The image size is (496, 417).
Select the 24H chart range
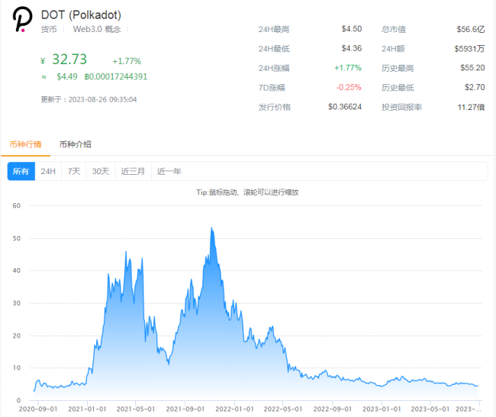48,171
